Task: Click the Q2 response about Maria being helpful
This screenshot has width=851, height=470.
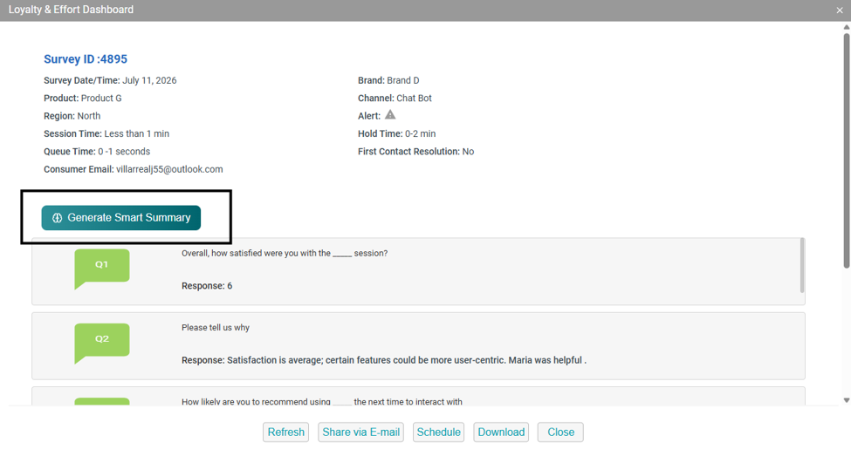Action: point(384,360)
